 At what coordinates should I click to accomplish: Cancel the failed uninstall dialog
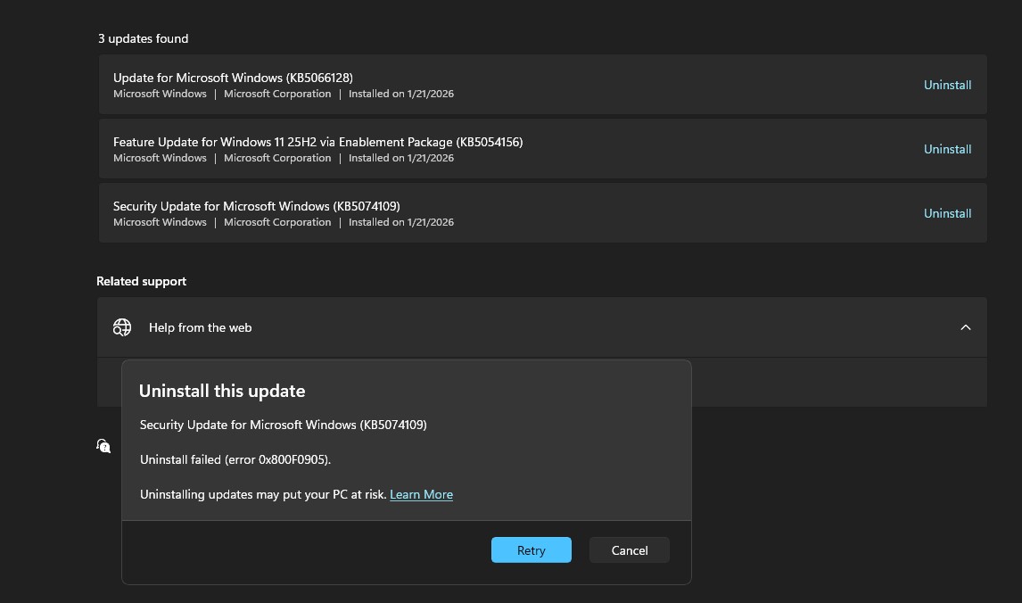coord(629,549)
